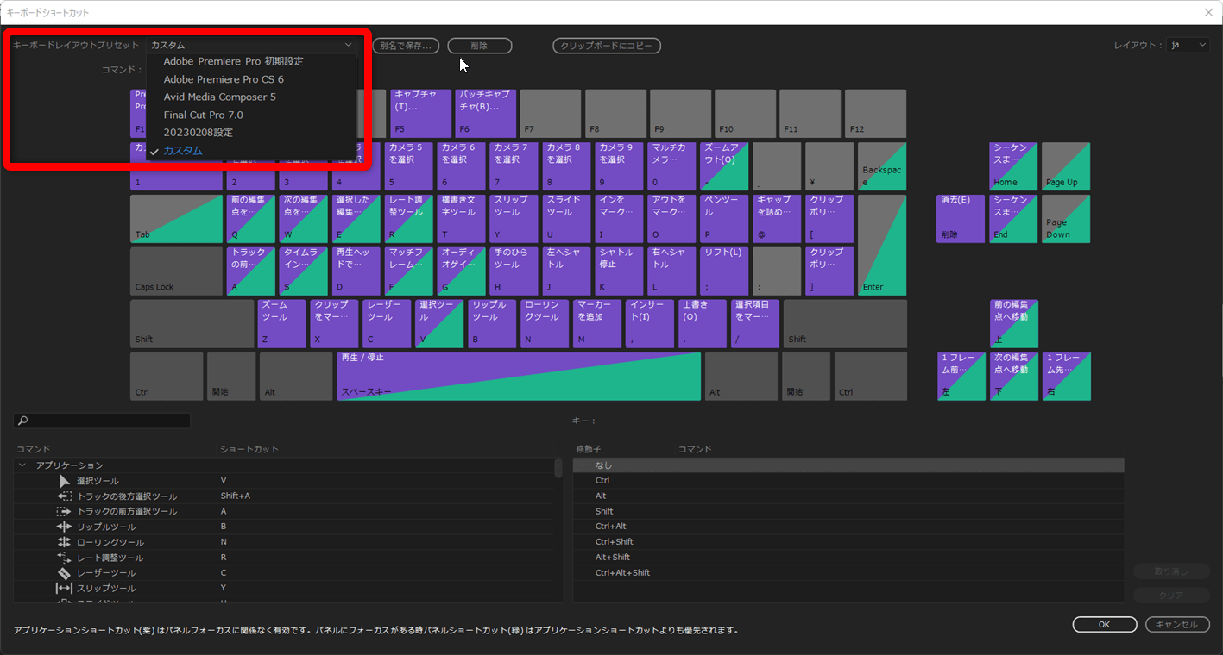Click the スペースキー 再生/停止 key
This screenshot has width=1223, height=655.
(x=519, y=377)
